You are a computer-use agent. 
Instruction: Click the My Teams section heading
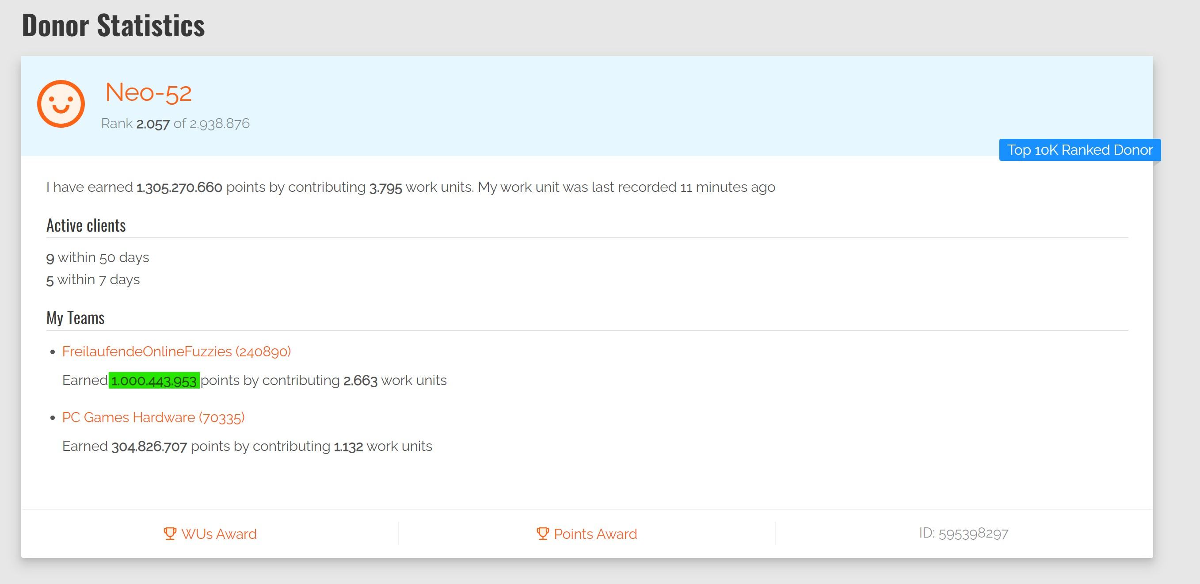tap(75, 318)
